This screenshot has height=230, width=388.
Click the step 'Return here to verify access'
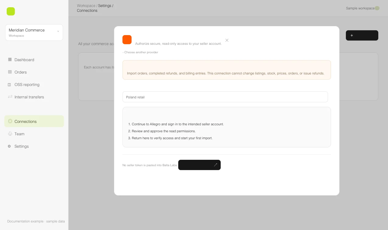pyautogui.click(x=170, y=138)
